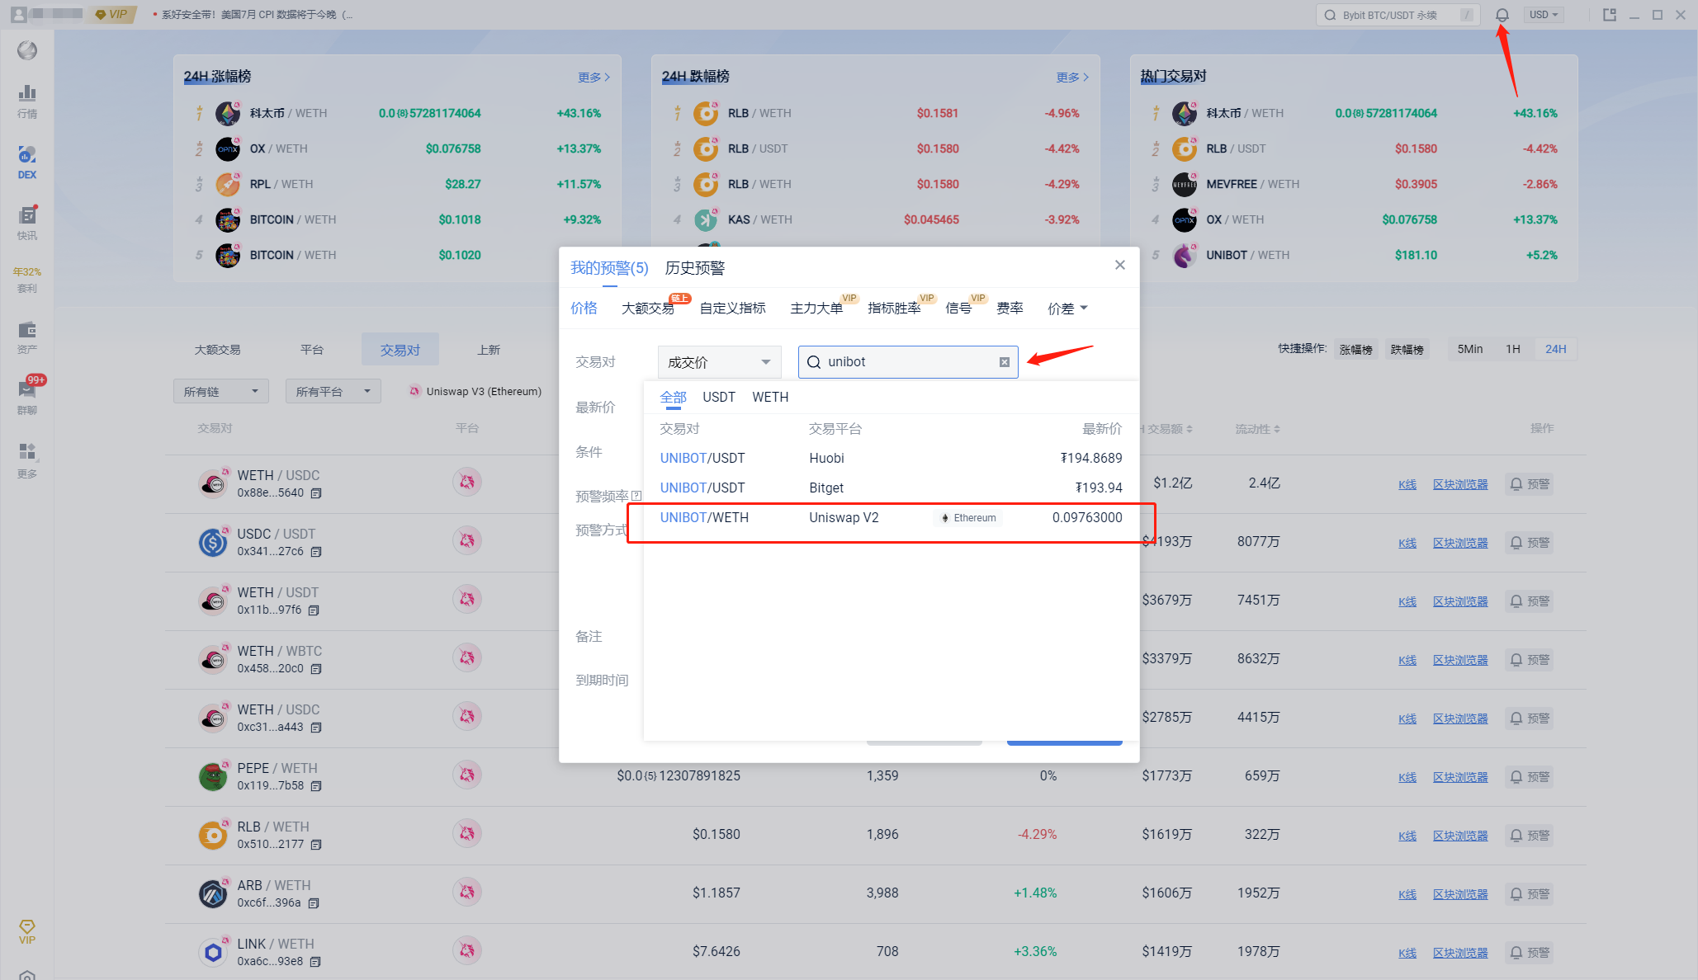
Task: Click the unibot pair search field
Action: (x=908, y=362)
